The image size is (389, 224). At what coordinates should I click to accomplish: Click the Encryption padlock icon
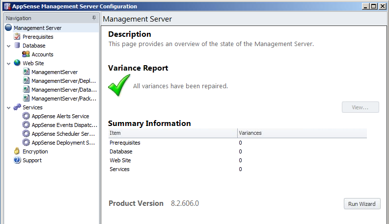point(17,151)
